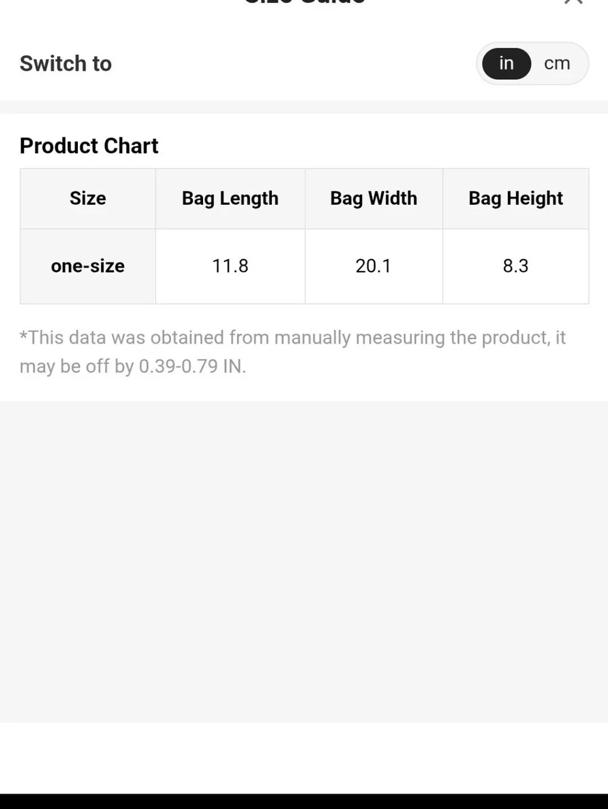
Task: Click the 11.8 bag length value
Action: (230, 266)
